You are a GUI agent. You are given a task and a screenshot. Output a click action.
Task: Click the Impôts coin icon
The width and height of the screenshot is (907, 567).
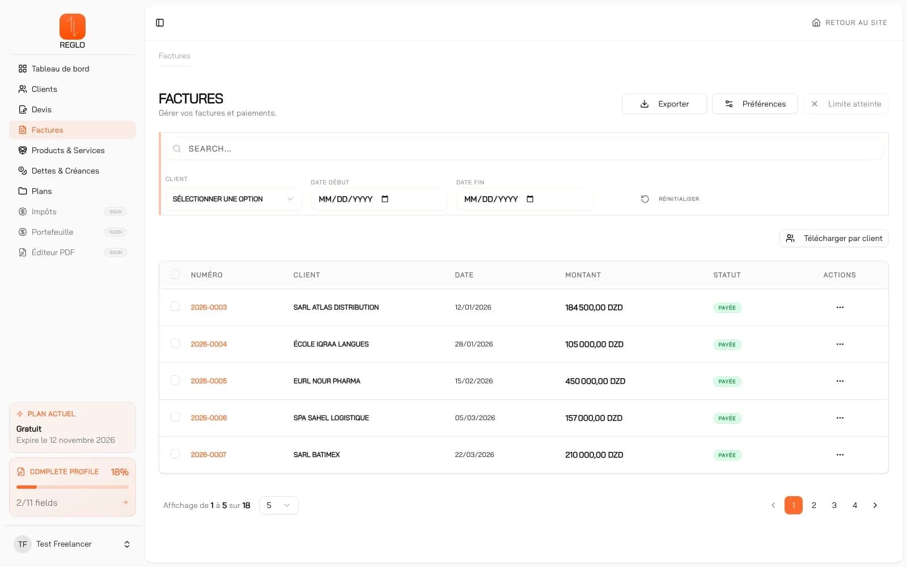click(x=23, y=211)
